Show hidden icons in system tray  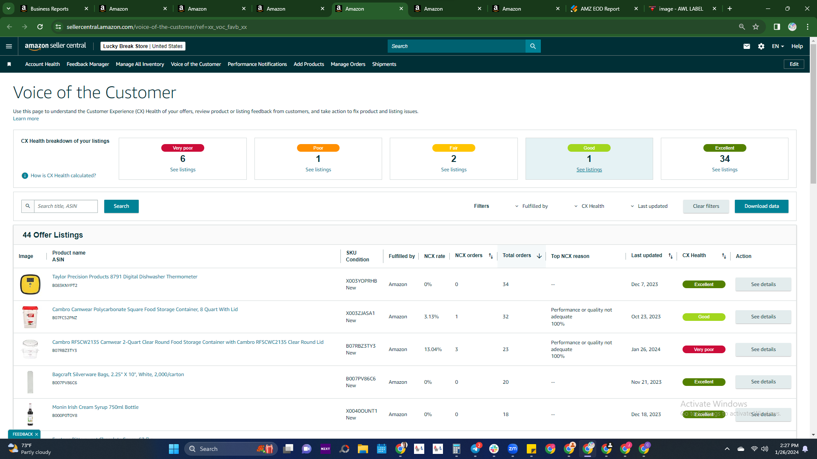[727, 449]
